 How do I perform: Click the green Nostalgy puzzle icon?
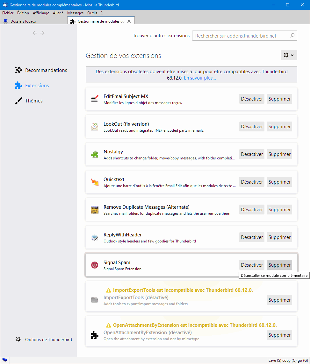pos(95,154)
